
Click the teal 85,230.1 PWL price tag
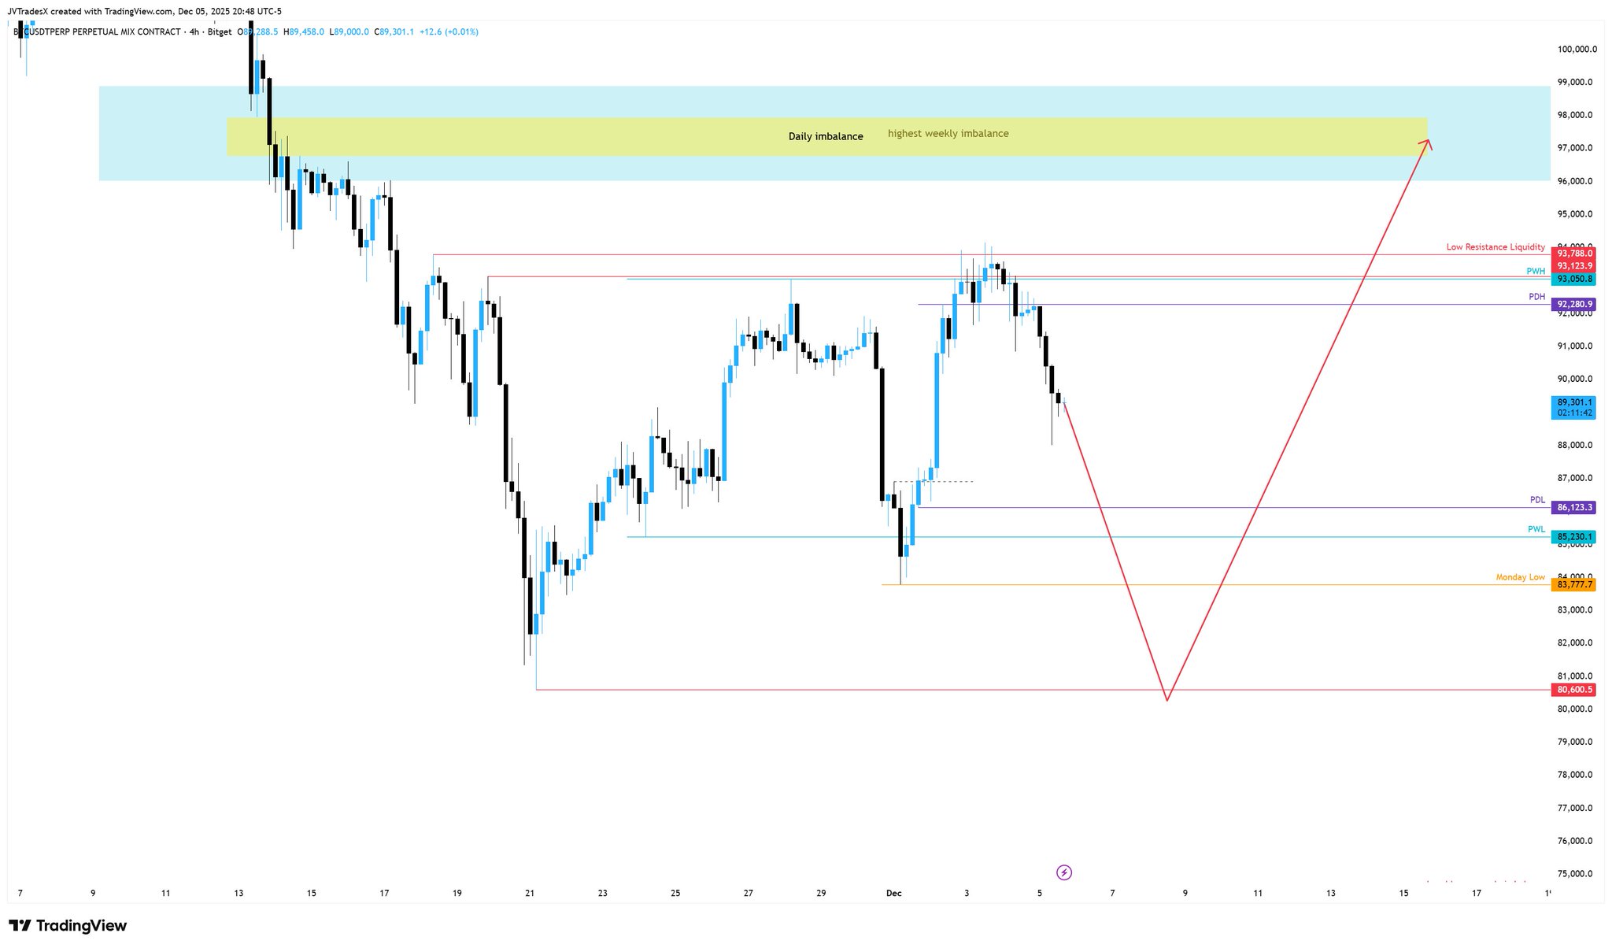point(1573,537)
